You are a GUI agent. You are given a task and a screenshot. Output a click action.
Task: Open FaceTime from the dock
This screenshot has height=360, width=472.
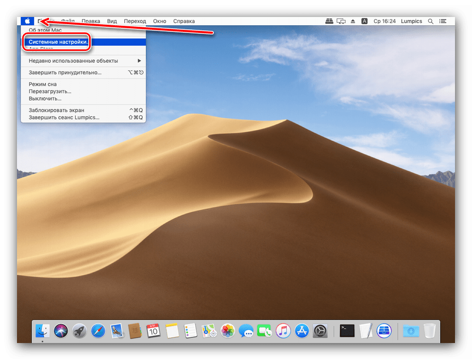coord(264,330)
